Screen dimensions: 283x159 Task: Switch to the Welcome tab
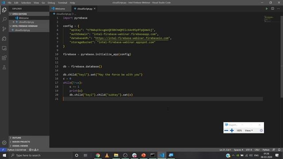[x=60, y=9]
